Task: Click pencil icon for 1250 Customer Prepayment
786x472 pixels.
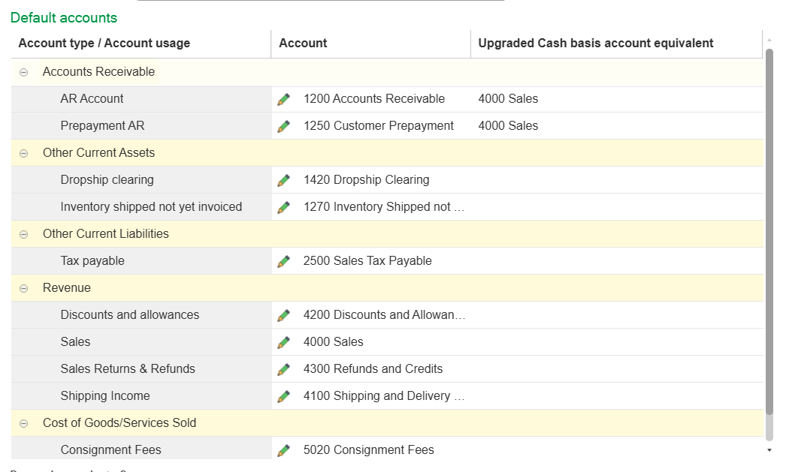Action: (x=283, y=126)
